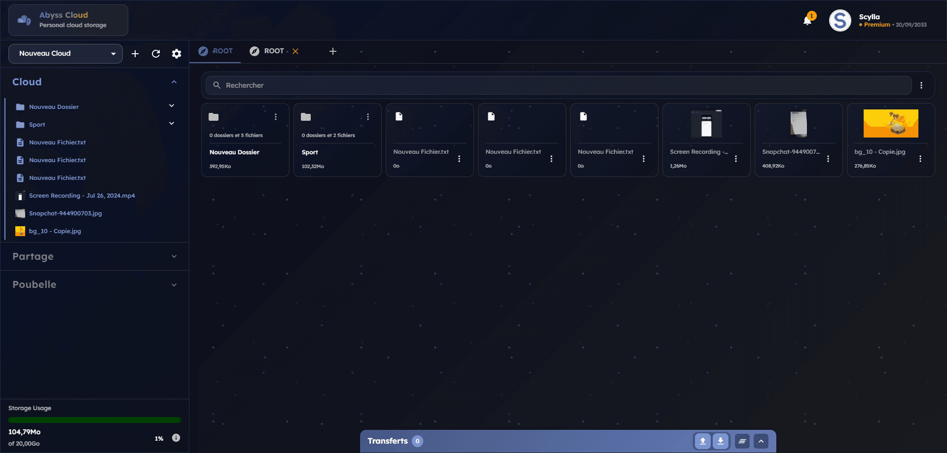Open Screen Recording card options menu

click(736, 159)
